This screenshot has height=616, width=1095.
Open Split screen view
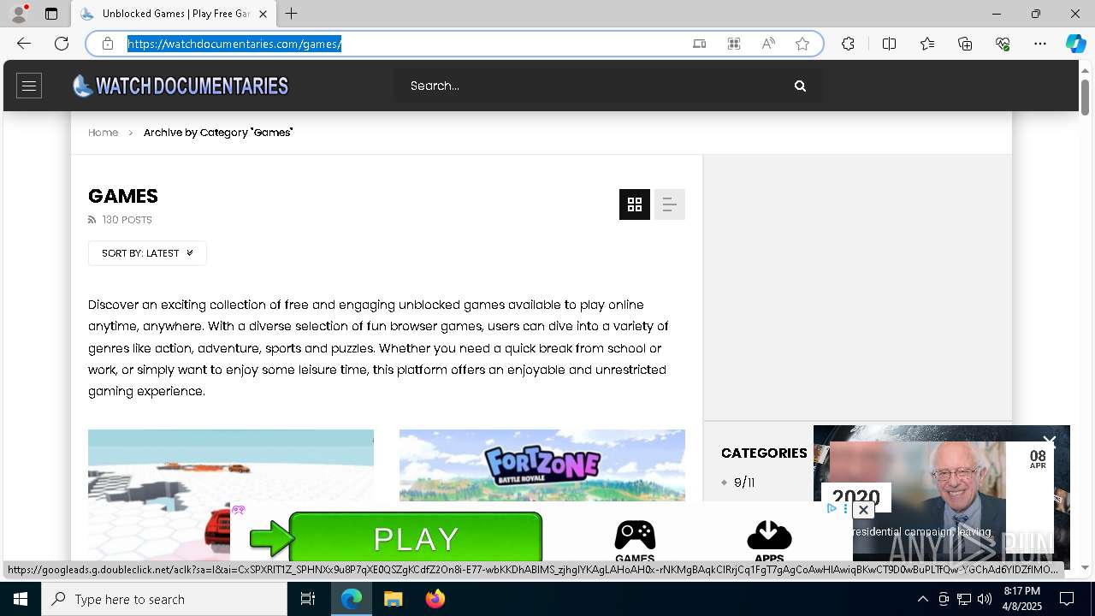889,44
